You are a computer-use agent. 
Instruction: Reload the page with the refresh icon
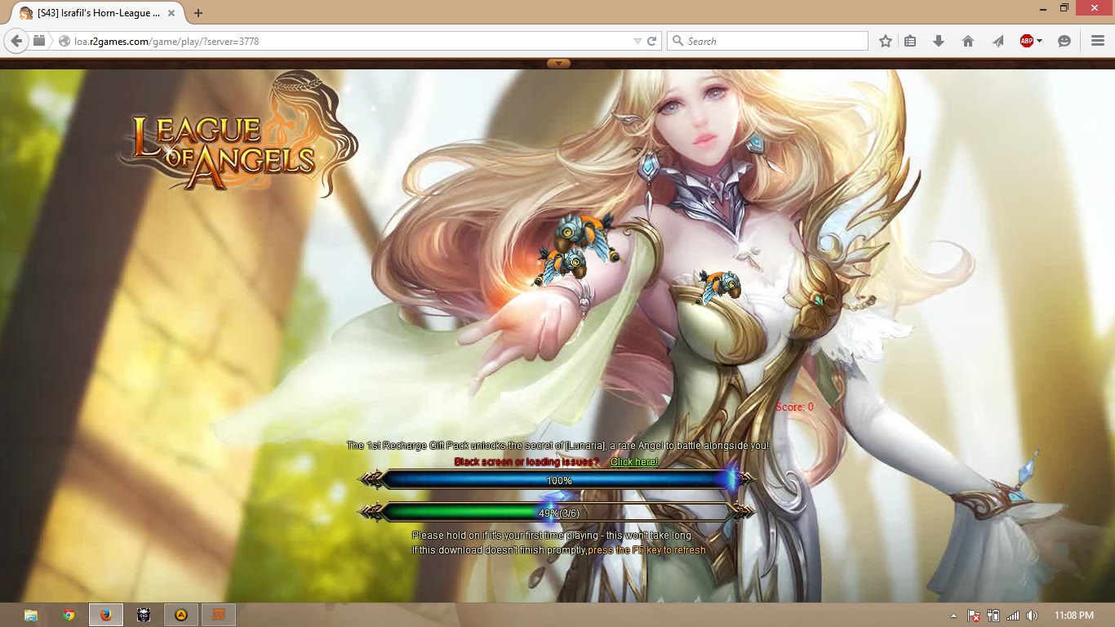pos(652,41)
